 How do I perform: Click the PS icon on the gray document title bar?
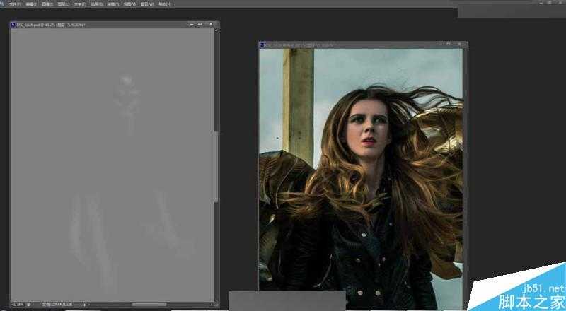tap(13, 25)
